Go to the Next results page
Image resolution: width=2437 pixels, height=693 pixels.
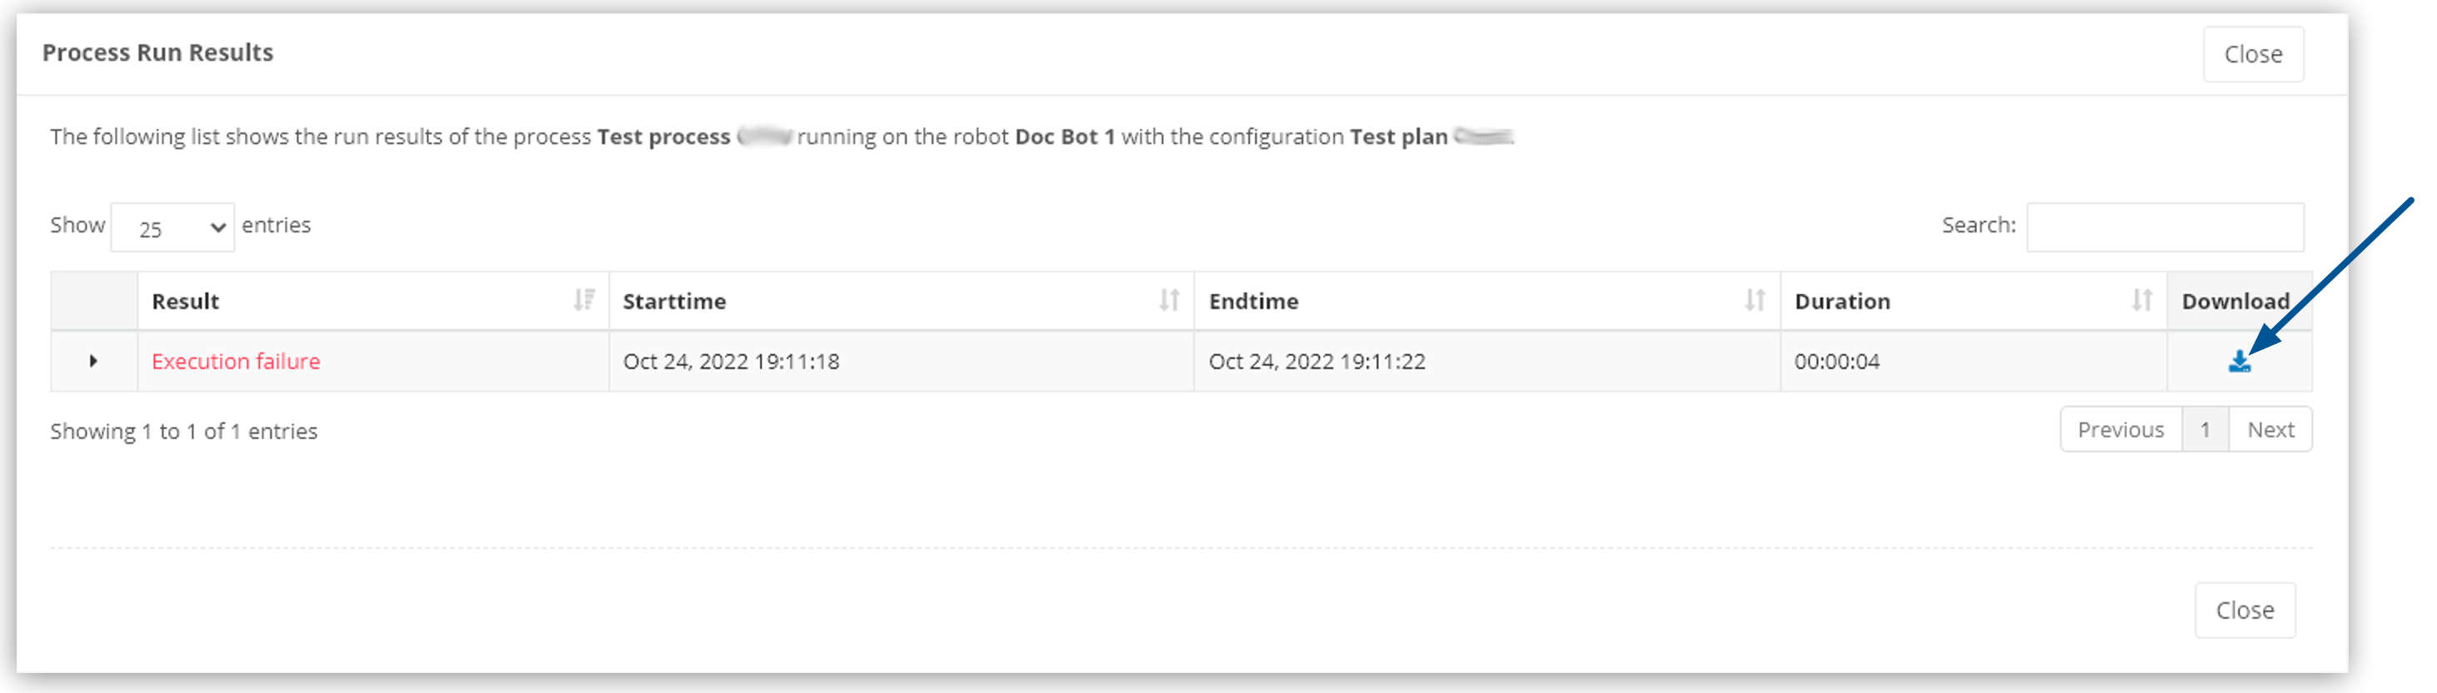(2271, 428)
